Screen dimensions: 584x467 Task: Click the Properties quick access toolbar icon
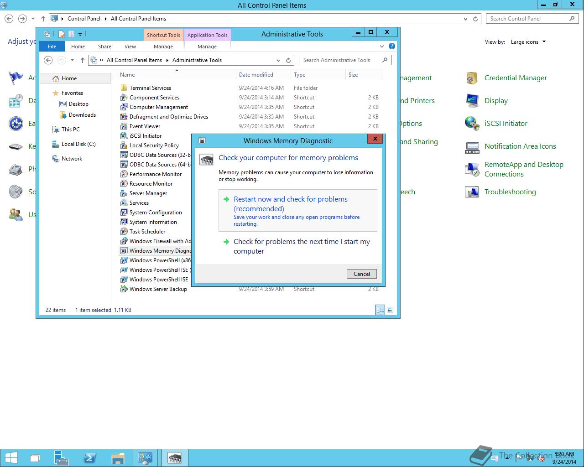click(x=62, y=34)
